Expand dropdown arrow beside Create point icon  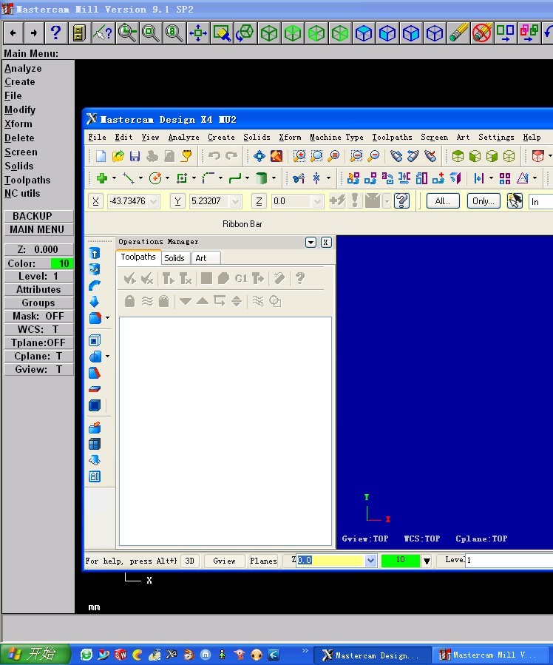pos(114,178)
